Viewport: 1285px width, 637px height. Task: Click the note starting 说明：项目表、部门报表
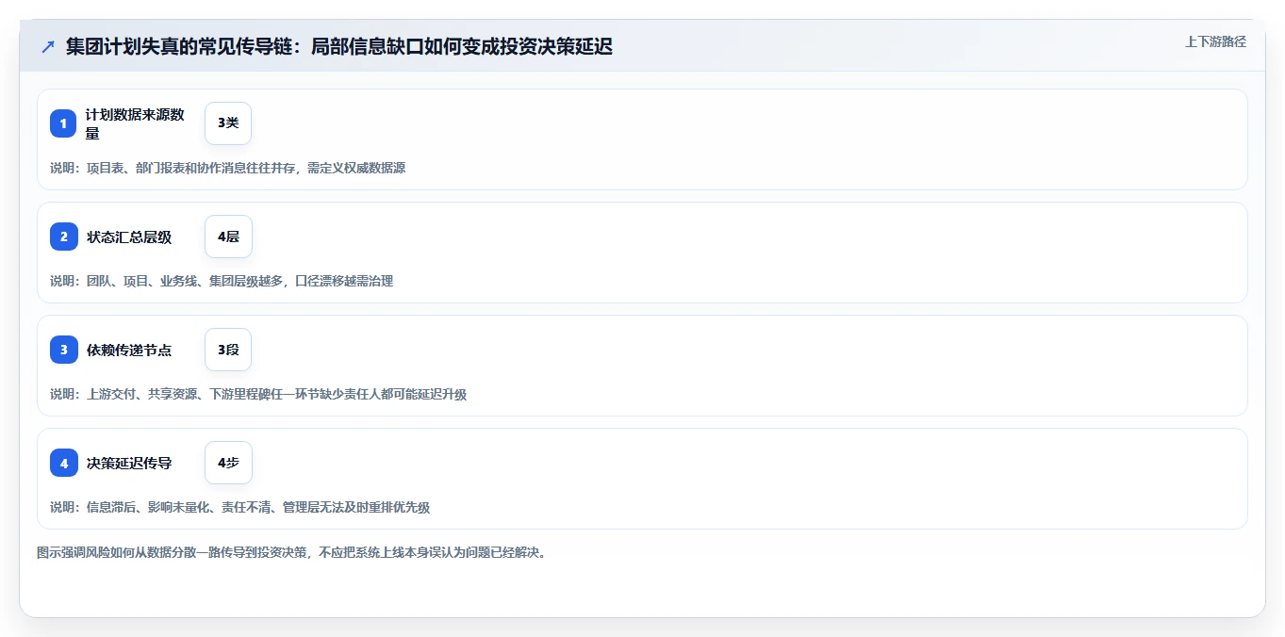(x=227, y=168)
